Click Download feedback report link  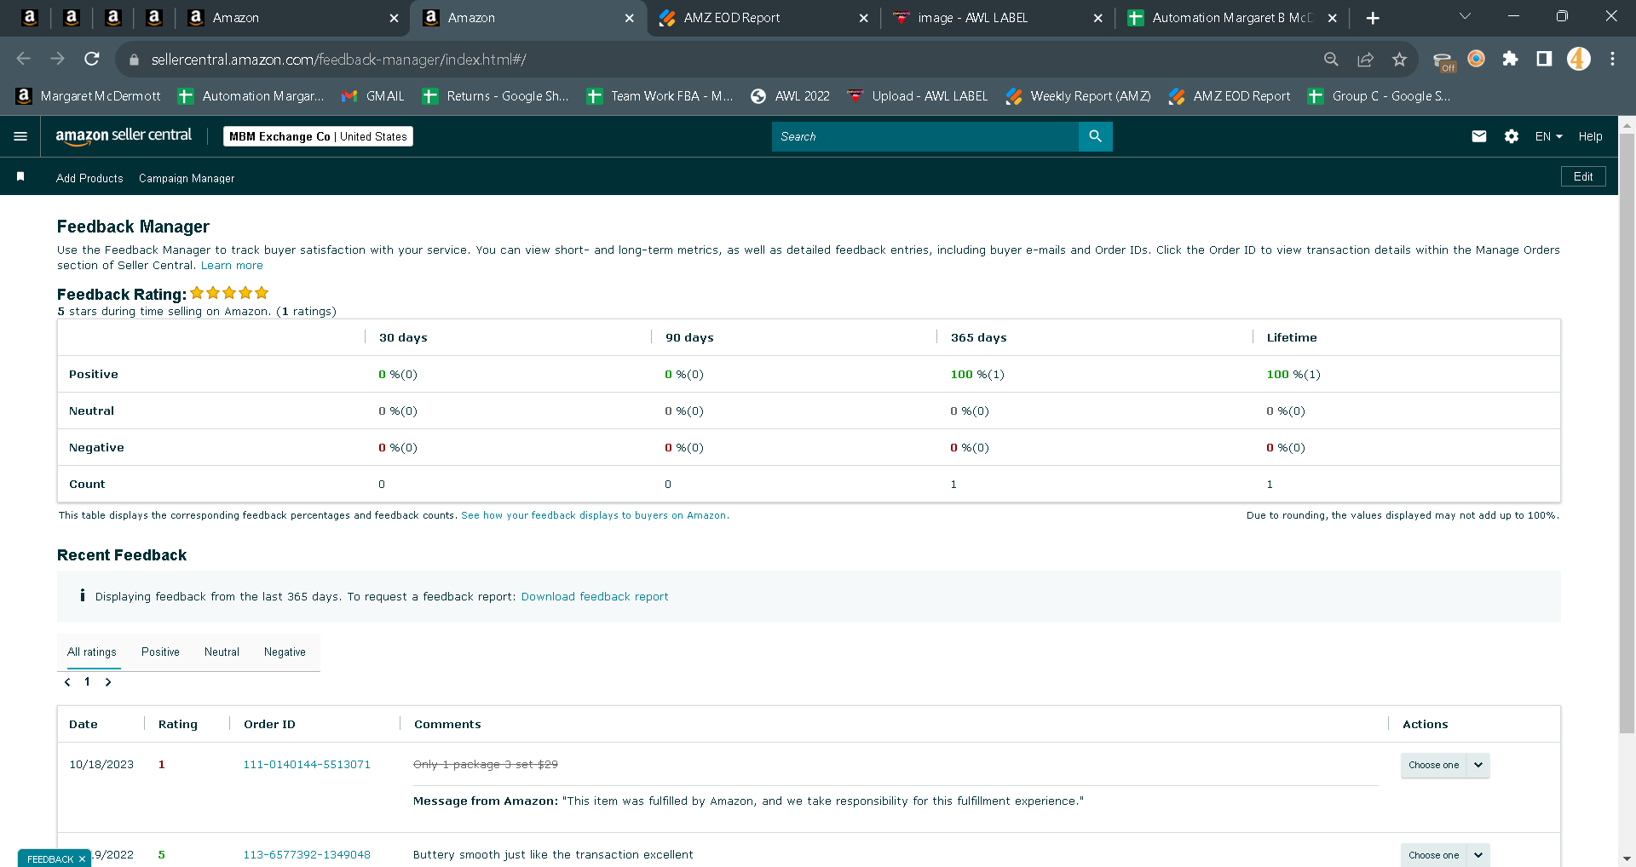(595, 597)
